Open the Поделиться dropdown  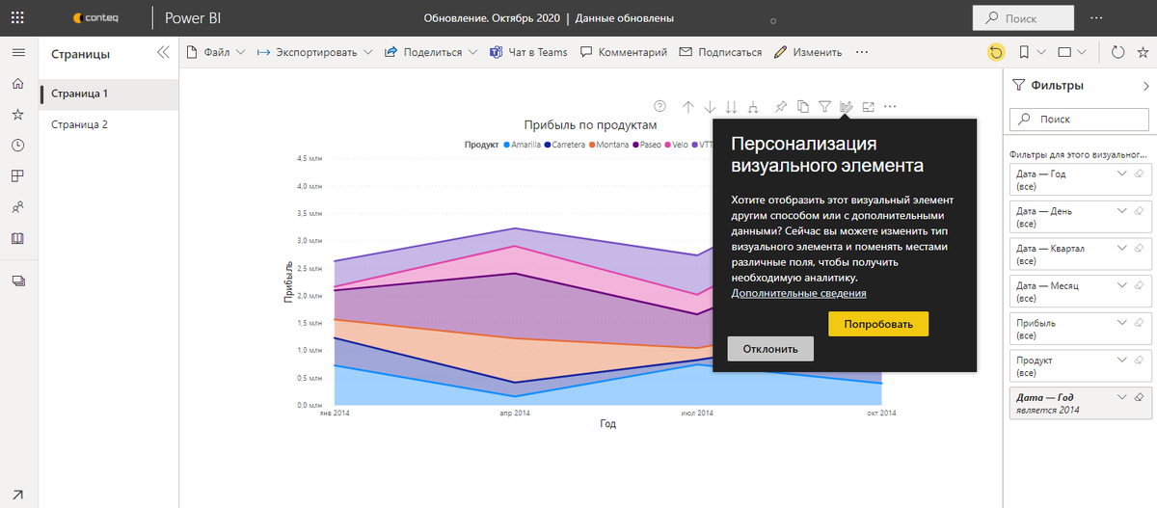tap(431, 52)
